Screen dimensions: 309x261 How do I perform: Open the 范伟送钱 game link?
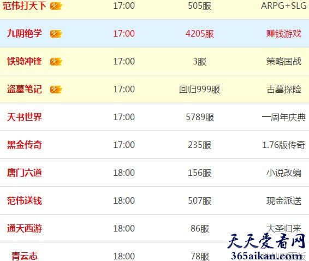point(25,200)
